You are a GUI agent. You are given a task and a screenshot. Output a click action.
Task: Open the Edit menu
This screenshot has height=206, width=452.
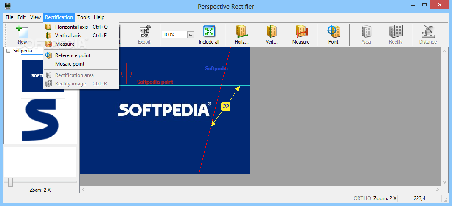[x=22, y=17]
